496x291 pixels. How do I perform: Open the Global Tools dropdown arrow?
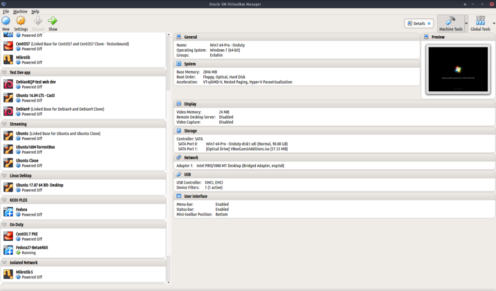[x=494, y=23]
